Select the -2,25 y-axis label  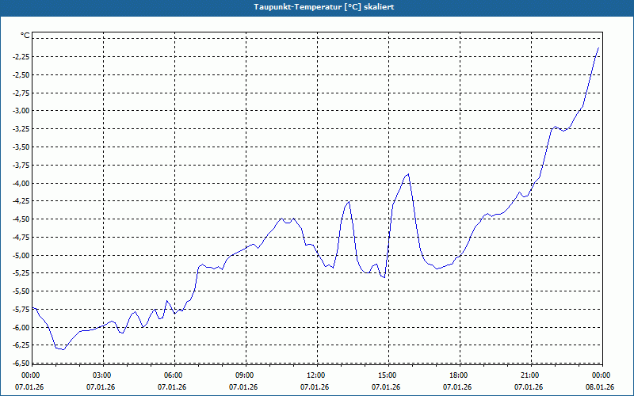(x=20, y=56)
